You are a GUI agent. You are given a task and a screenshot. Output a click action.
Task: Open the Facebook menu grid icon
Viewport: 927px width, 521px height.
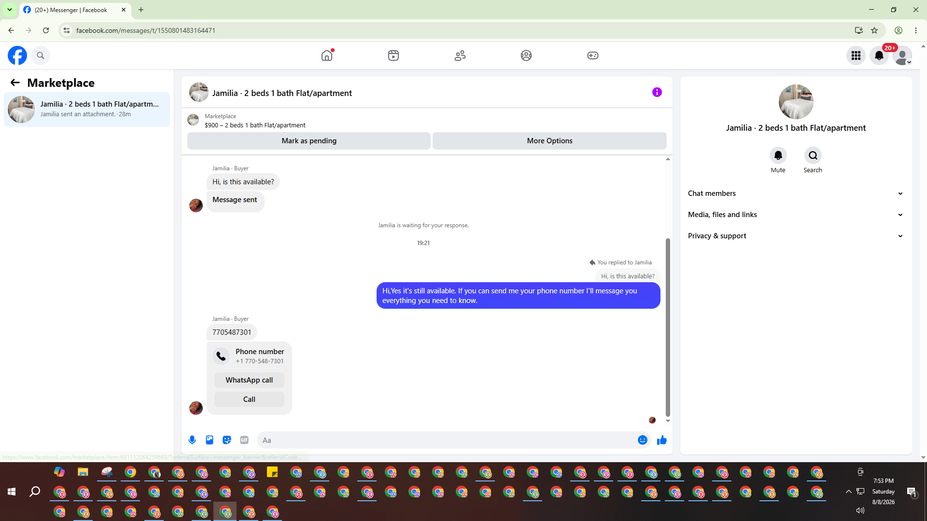point(856,55)
